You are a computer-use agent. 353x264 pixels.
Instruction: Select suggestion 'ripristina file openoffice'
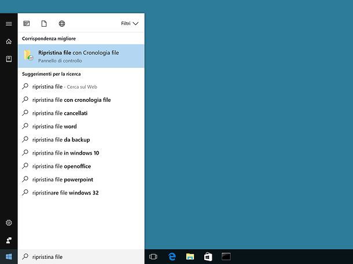coord(81,166)
